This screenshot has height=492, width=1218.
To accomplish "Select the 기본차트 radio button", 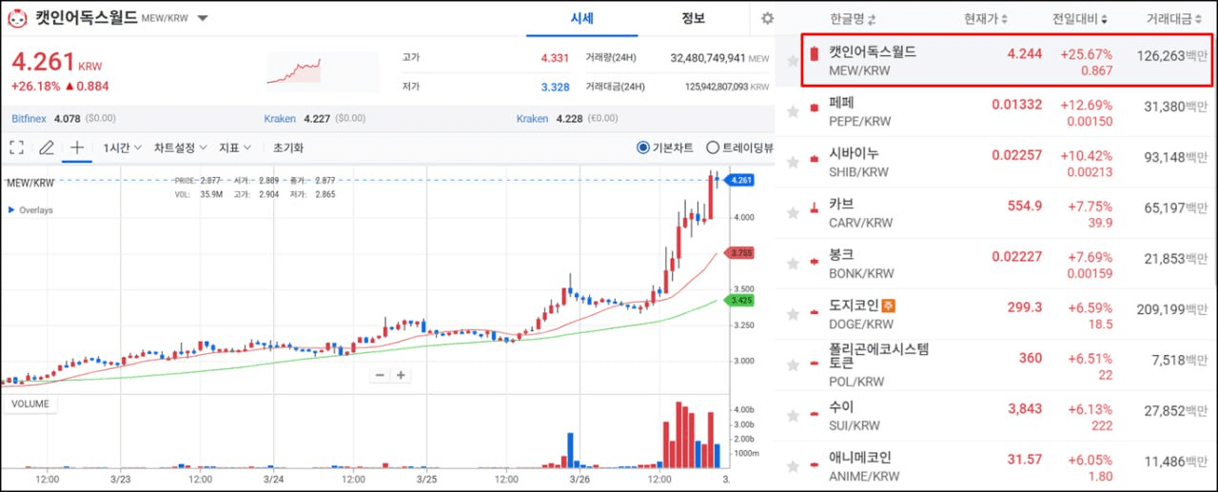I will click(x=643, y=148).
